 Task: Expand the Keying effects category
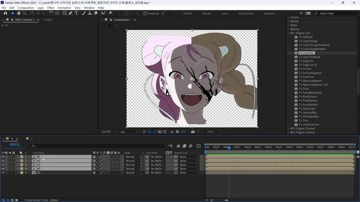(289, 21)
